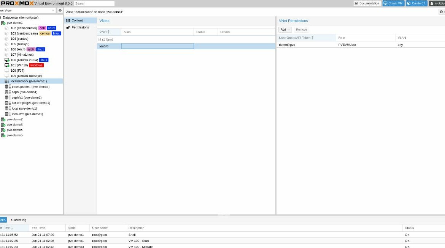
Task: Sort tasks by Start Time header
Action: pos(14,228)
